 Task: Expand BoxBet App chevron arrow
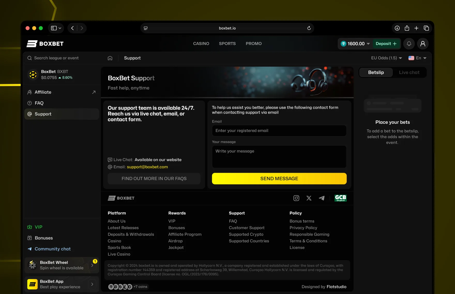pyautogui.click(x=92, y=284)
